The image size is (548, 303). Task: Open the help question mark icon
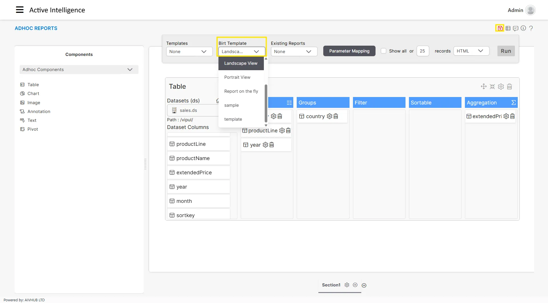pos(531,28)
